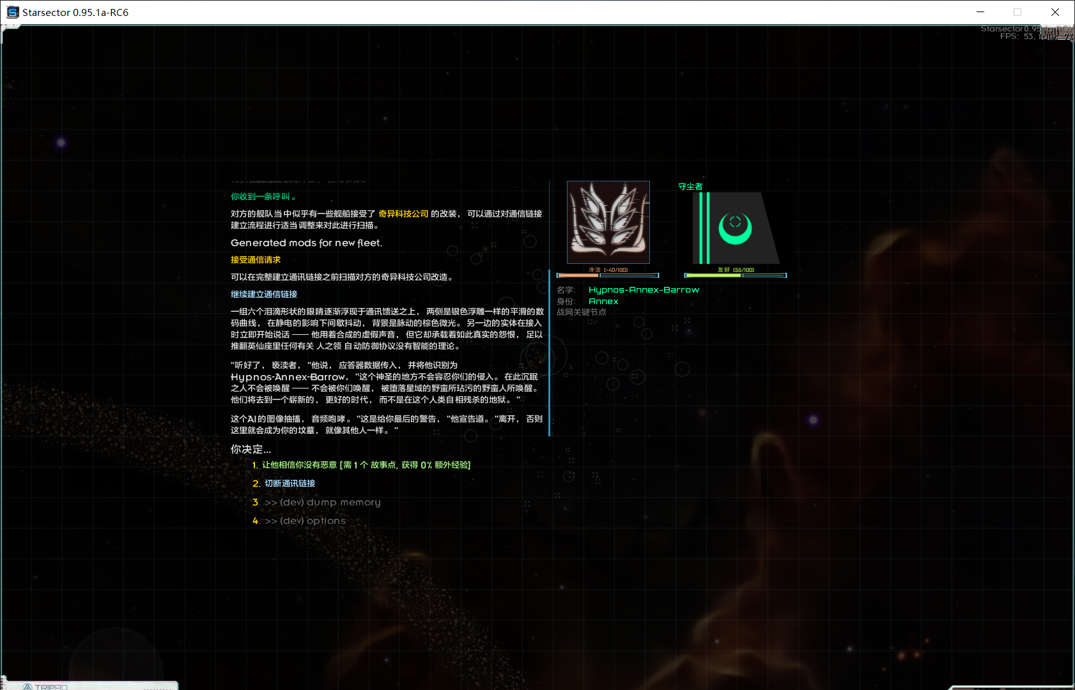The height and width of the screenshot is (690, 1075).
Task: Click the 冷淡 (-40/100) relationship bar
Action: 607,275
